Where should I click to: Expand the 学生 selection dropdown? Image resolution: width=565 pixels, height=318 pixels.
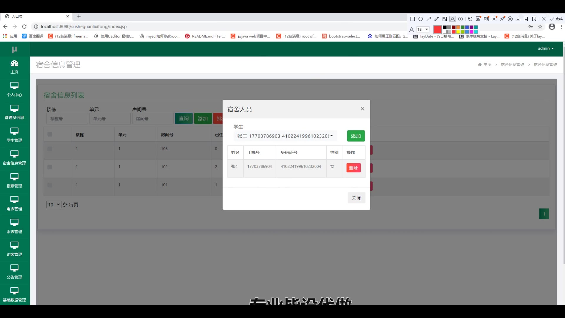click(x=285, y=136)
